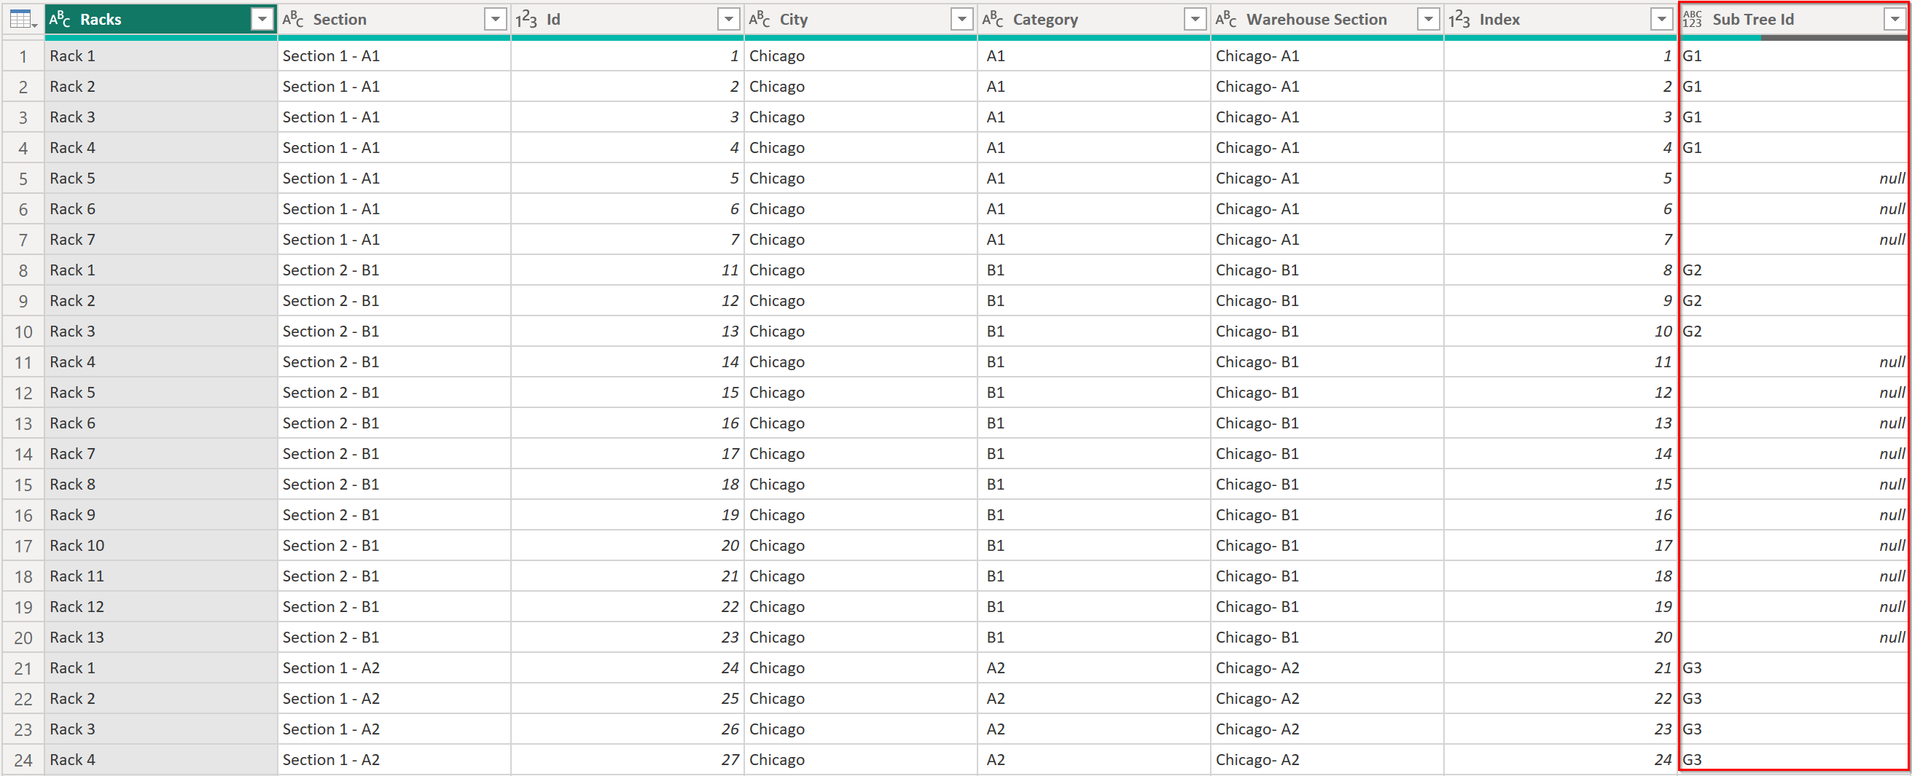Open the City column filter arrow
The width and height of the screenshot is (1912, 776).
pyautogui.click(x=962, y=19)
